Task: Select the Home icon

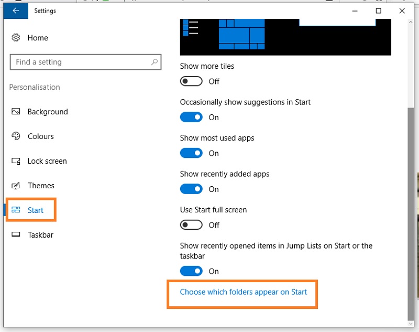Action: pos(15,37)
